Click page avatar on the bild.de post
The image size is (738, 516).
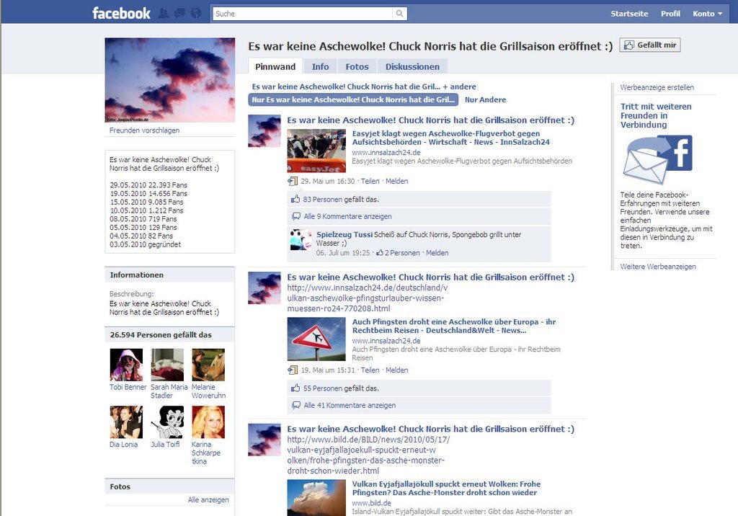click(x=264, y=440)
